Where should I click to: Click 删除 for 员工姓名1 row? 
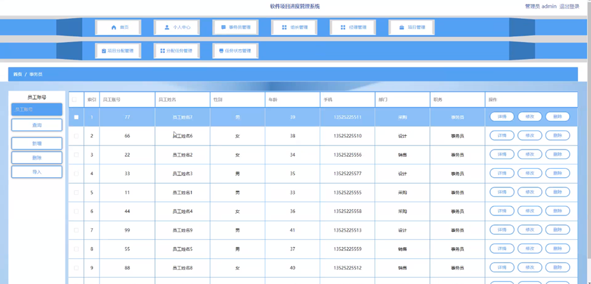557,192
